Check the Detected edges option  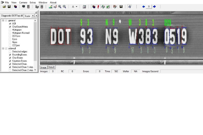(10, 52)
